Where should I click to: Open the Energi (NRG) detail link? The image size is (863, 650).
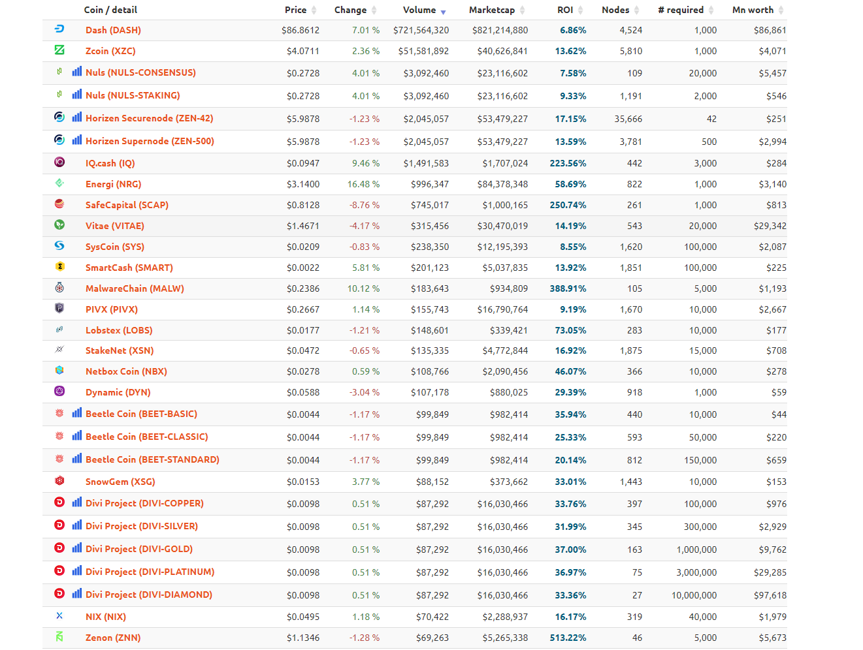point(113,184)
